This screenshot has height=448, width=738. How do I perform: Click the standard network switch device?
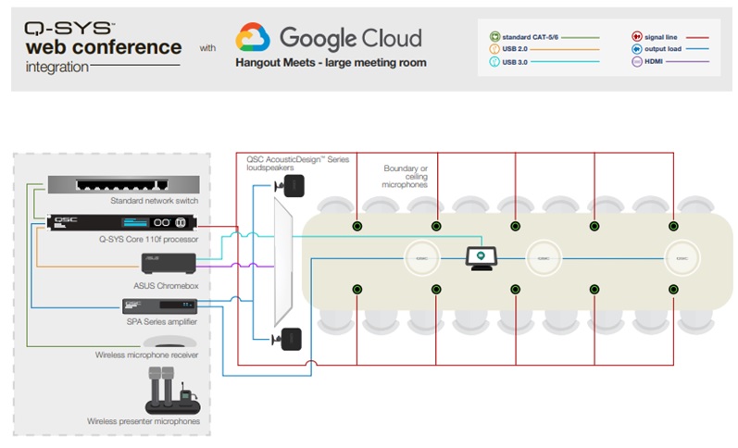coord(124,184)
